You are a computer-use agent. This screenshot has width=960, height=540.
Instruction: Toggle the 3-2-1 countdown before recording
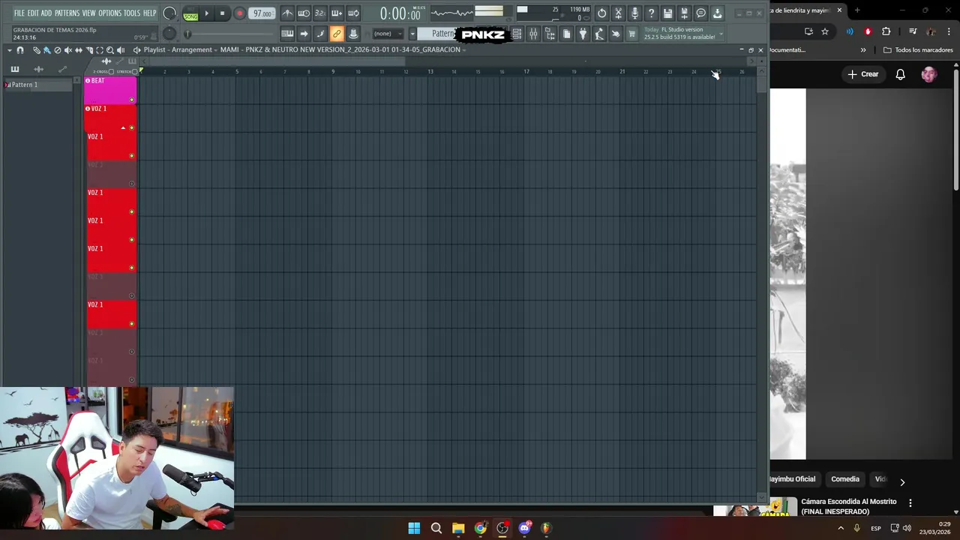pyautogui.click(x=320, y=13)
